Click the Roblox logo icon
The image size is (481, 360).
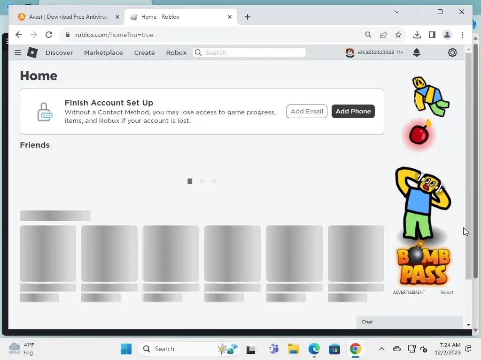[32, 52]
